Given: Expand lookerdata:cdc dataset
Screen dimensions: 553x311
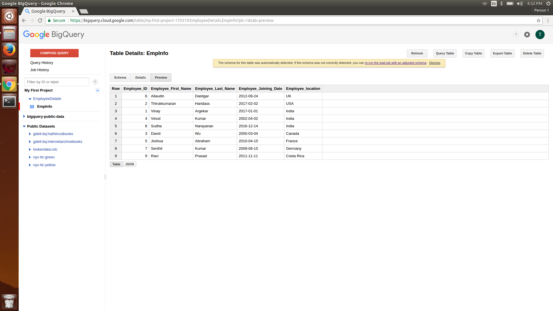Looking at the screenshot, I should pos(30,149).
